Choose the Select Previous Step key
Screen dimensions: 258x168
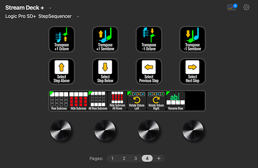click(x=149, y=71)
